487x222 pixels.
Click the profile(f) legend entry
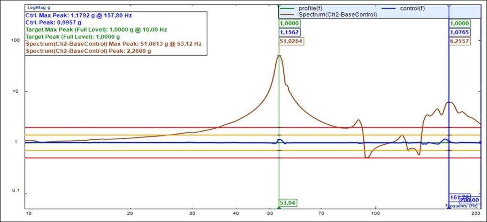[x=310, y=9]
